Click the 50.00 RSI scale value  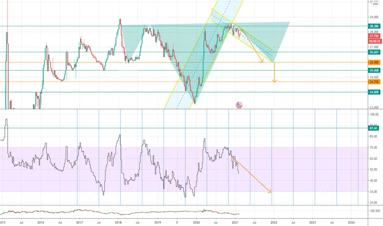tap(373, 170)
